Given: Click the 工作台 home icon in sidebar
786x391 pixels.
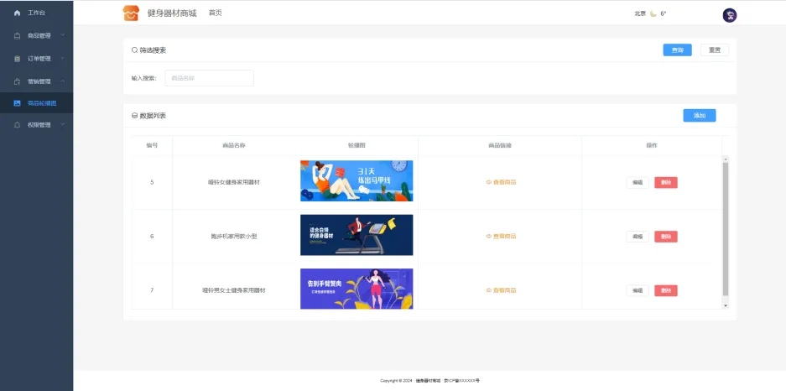Looking at the screenshot, I should (18, 13).
